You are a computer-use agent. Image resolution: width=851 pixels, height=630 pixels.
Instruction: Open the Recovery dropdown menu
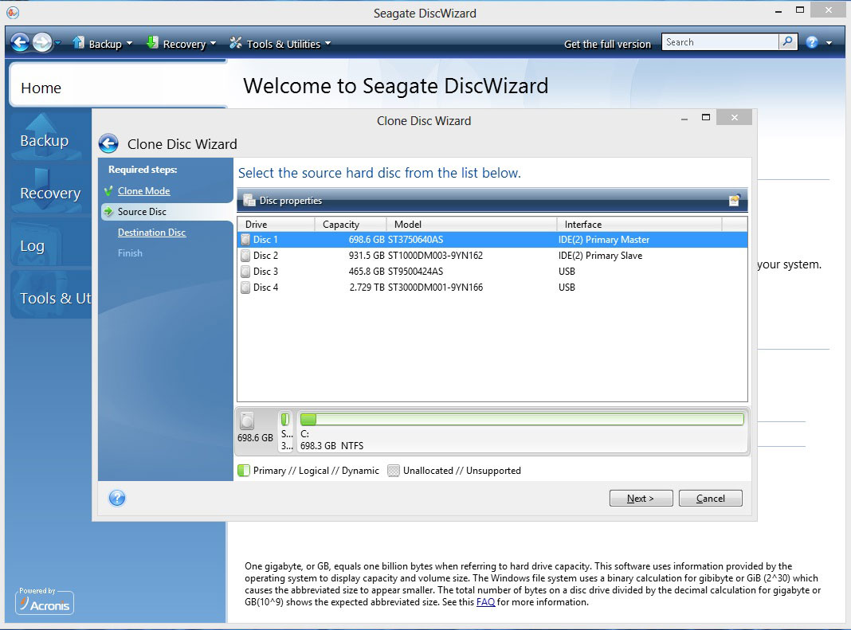point(182,44)
